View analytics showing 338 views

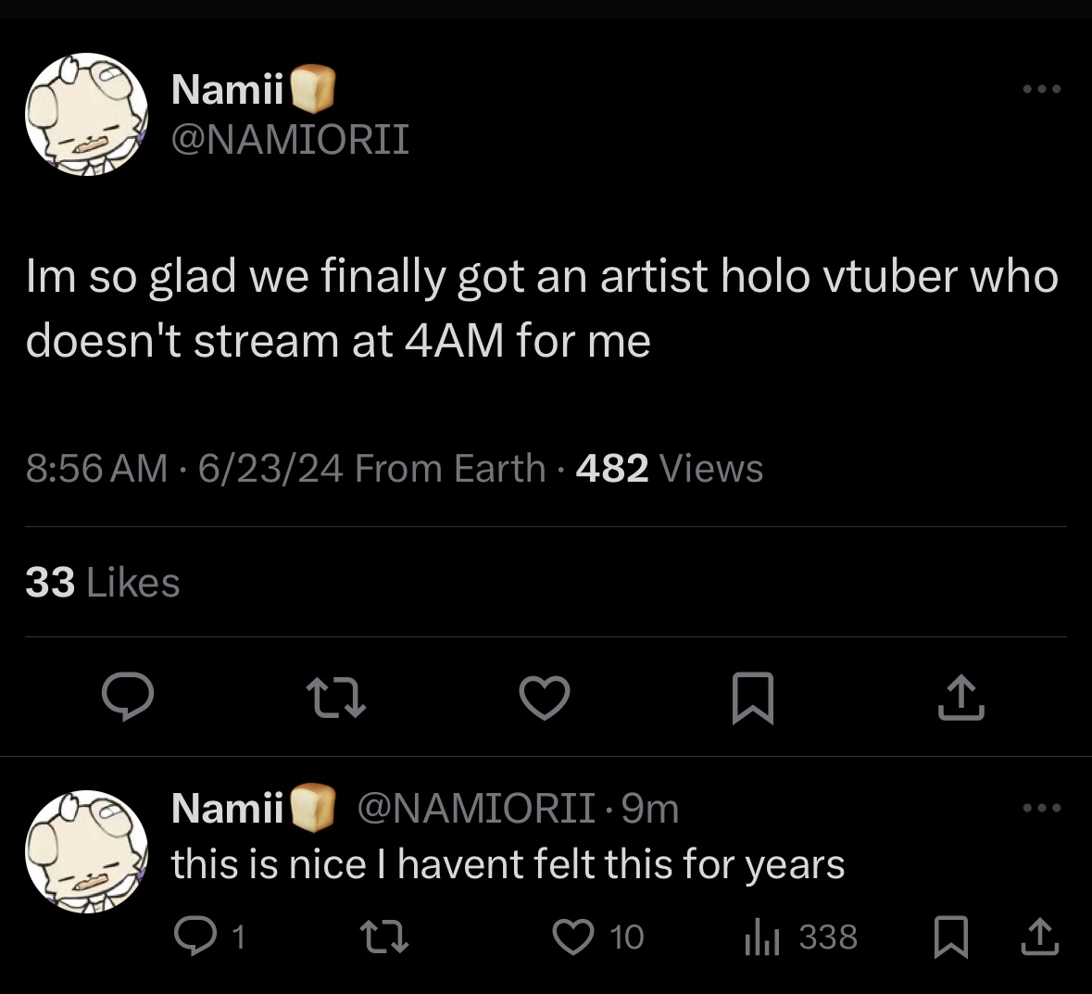(802, 937)
